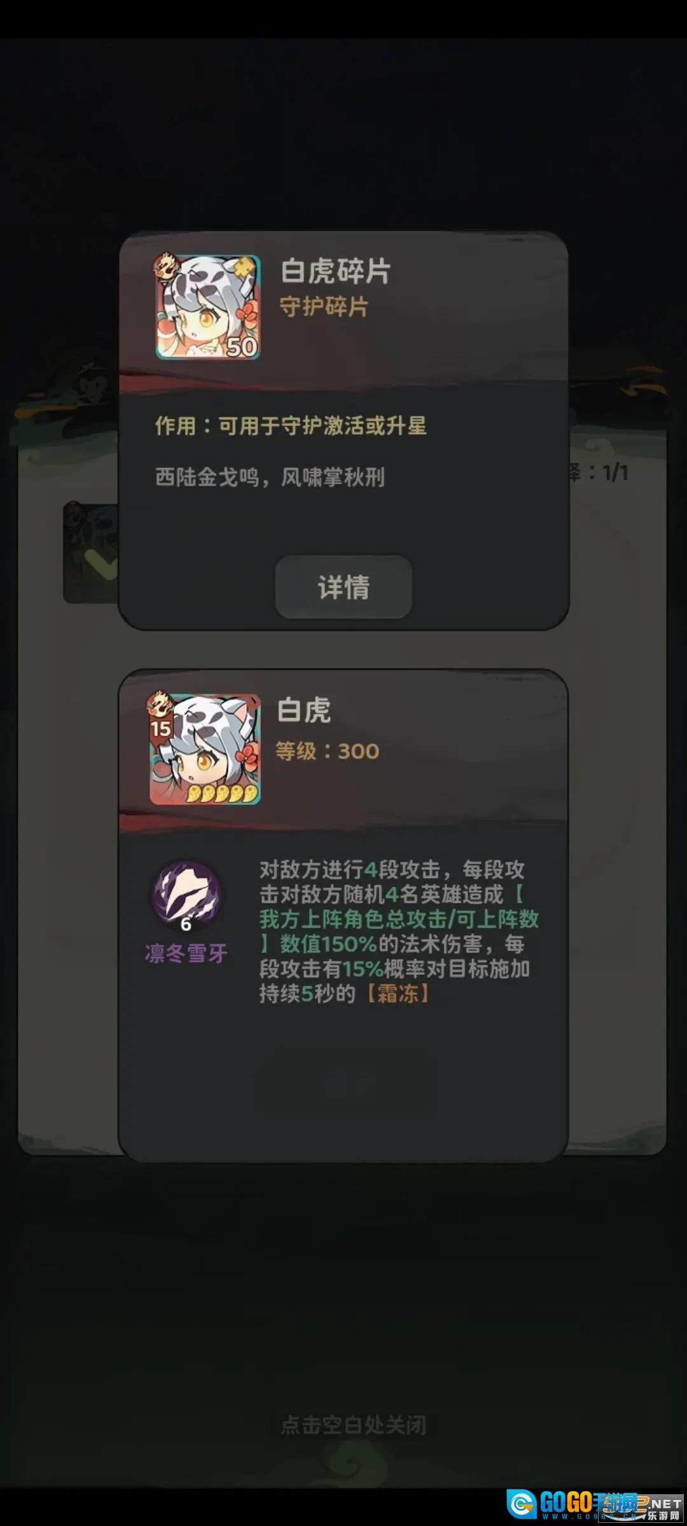Tap the 1/1 selection counter behind the popup
The image size is (687, 1526).
(616, 472)
